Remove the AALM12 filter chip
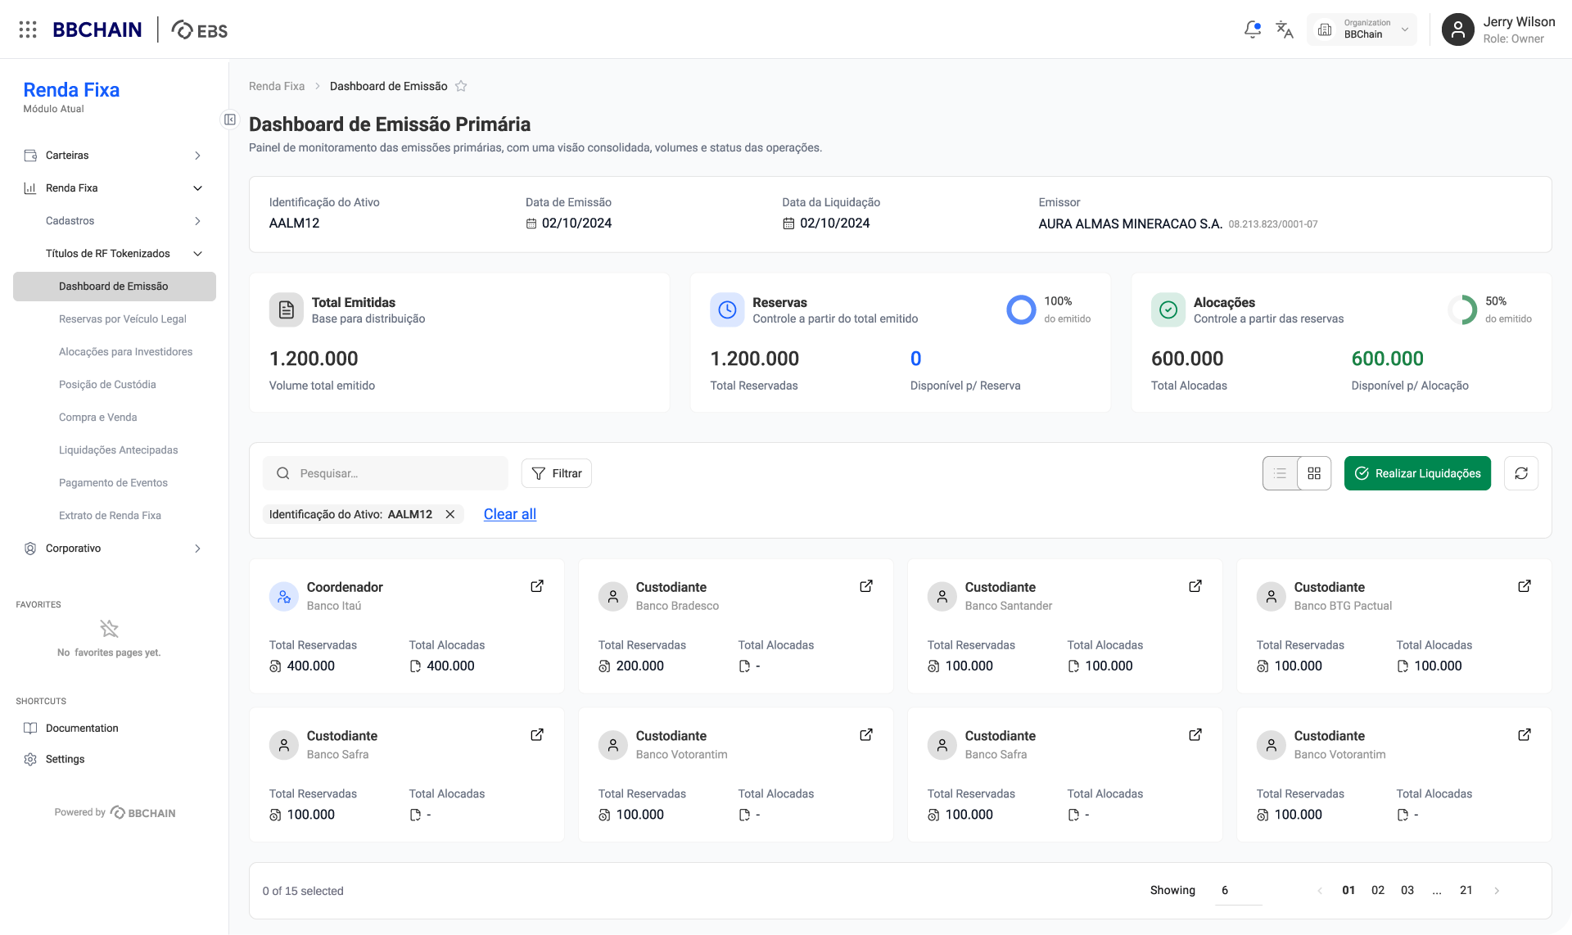 click(x=450, y=514)
